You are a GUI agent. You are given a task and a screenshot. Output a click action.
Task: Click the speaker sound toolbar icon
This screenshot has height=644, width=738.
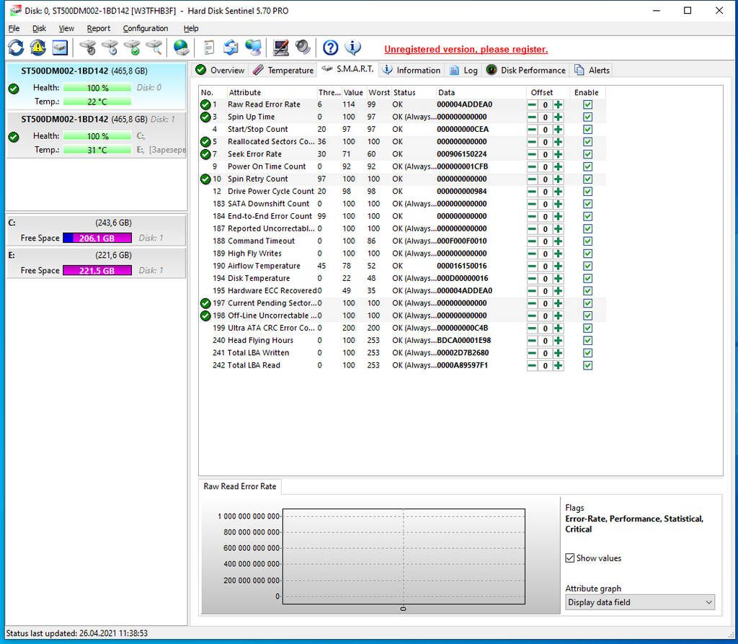point(303,48)
